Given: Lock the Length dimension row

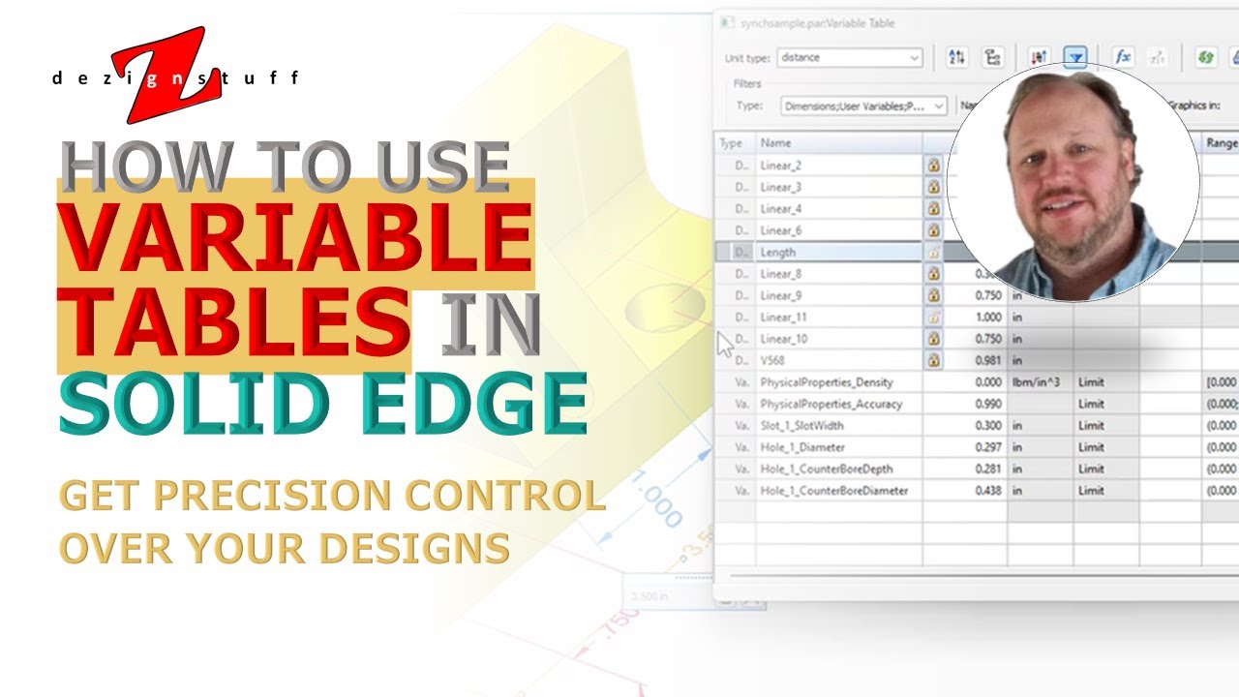Looking at the screenshot, I should (933, 252).
